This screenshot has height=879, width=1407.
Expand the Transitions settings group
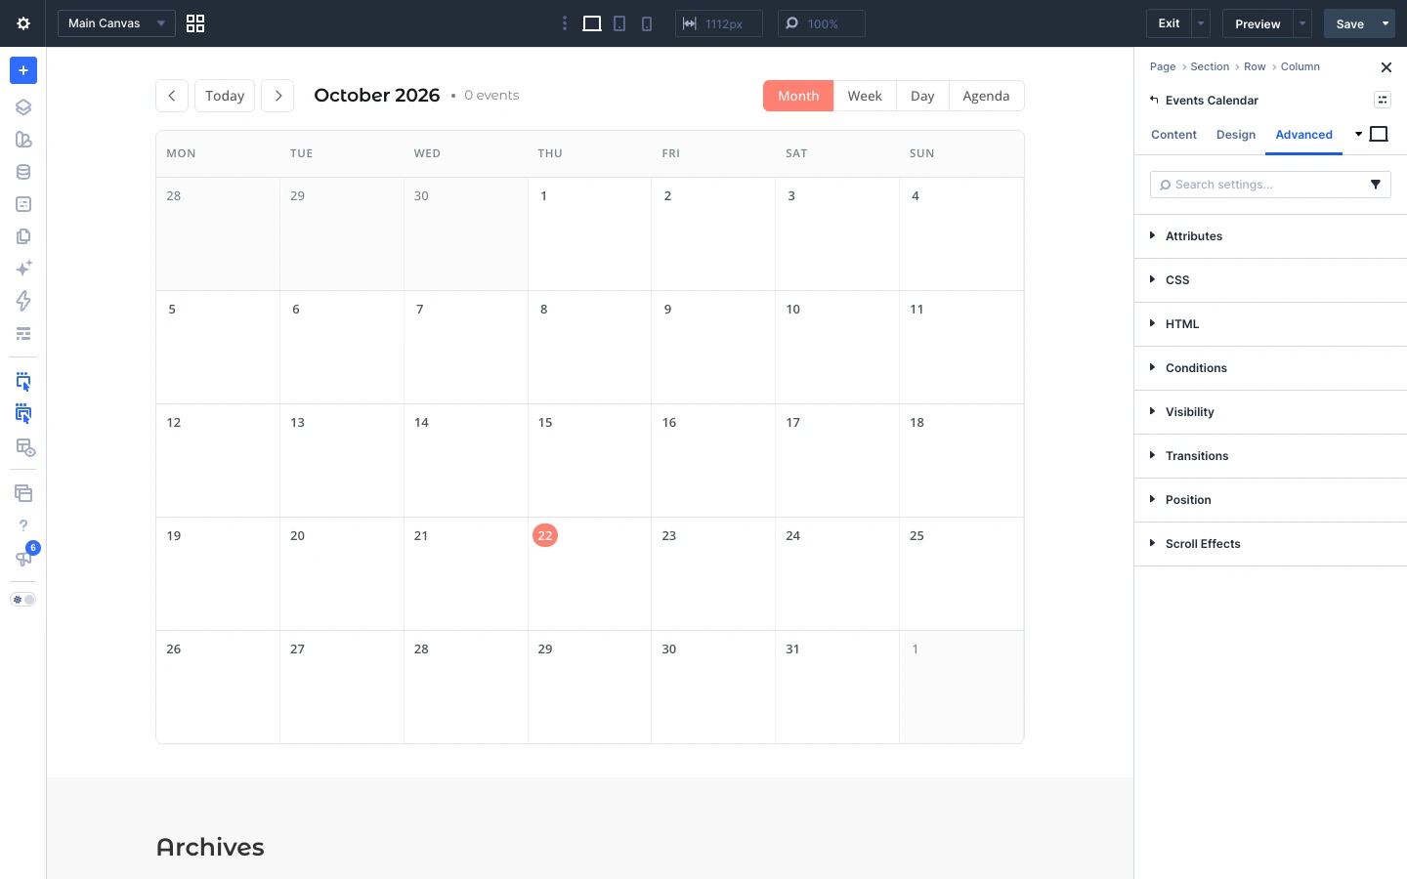coord(1270,456)
